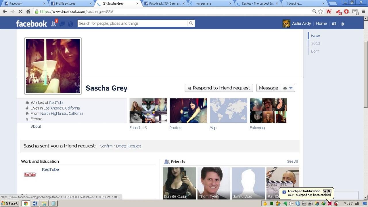The image size is (368, 207).
Task: Switch to the Kompasiana tab
Action: click(211, 3)
